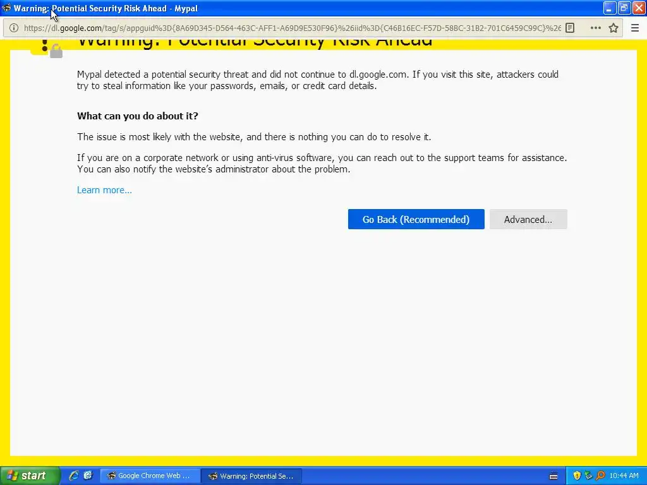Click the site information icon in address bar

pyautogui.click(x=14, y=28)
